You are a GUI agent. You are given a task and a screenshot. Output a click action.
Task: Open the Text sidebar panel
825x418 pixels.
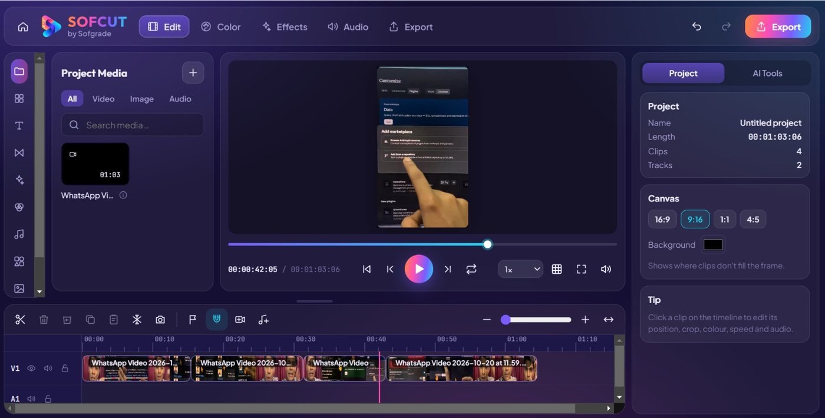[x=19, y=125]
